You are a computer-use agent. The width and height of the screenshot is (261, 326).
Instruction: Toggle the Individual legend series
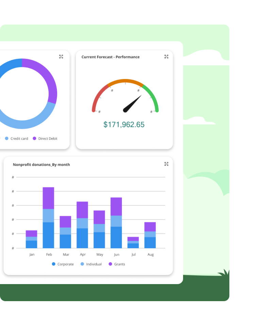click(x=91, y=264)
